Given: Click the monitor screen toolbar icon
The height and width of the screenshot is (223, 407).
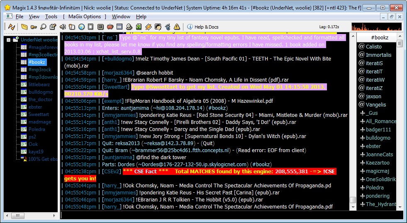Looking at the screenshot, I should click(100, 27).
